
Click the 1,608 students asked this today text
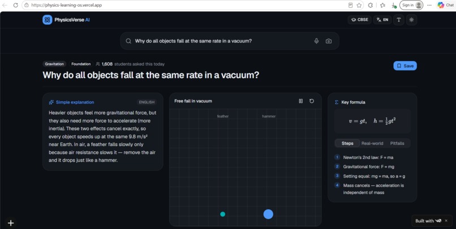pos(133,64)
